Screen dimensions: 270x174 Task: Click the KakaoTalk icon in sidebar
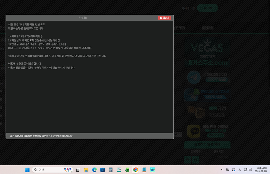tap(193, 131)
